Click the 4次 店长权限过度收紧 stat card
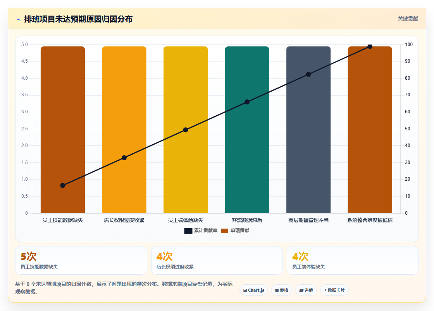This screenshot has height=311, width=434. point(217,260)
